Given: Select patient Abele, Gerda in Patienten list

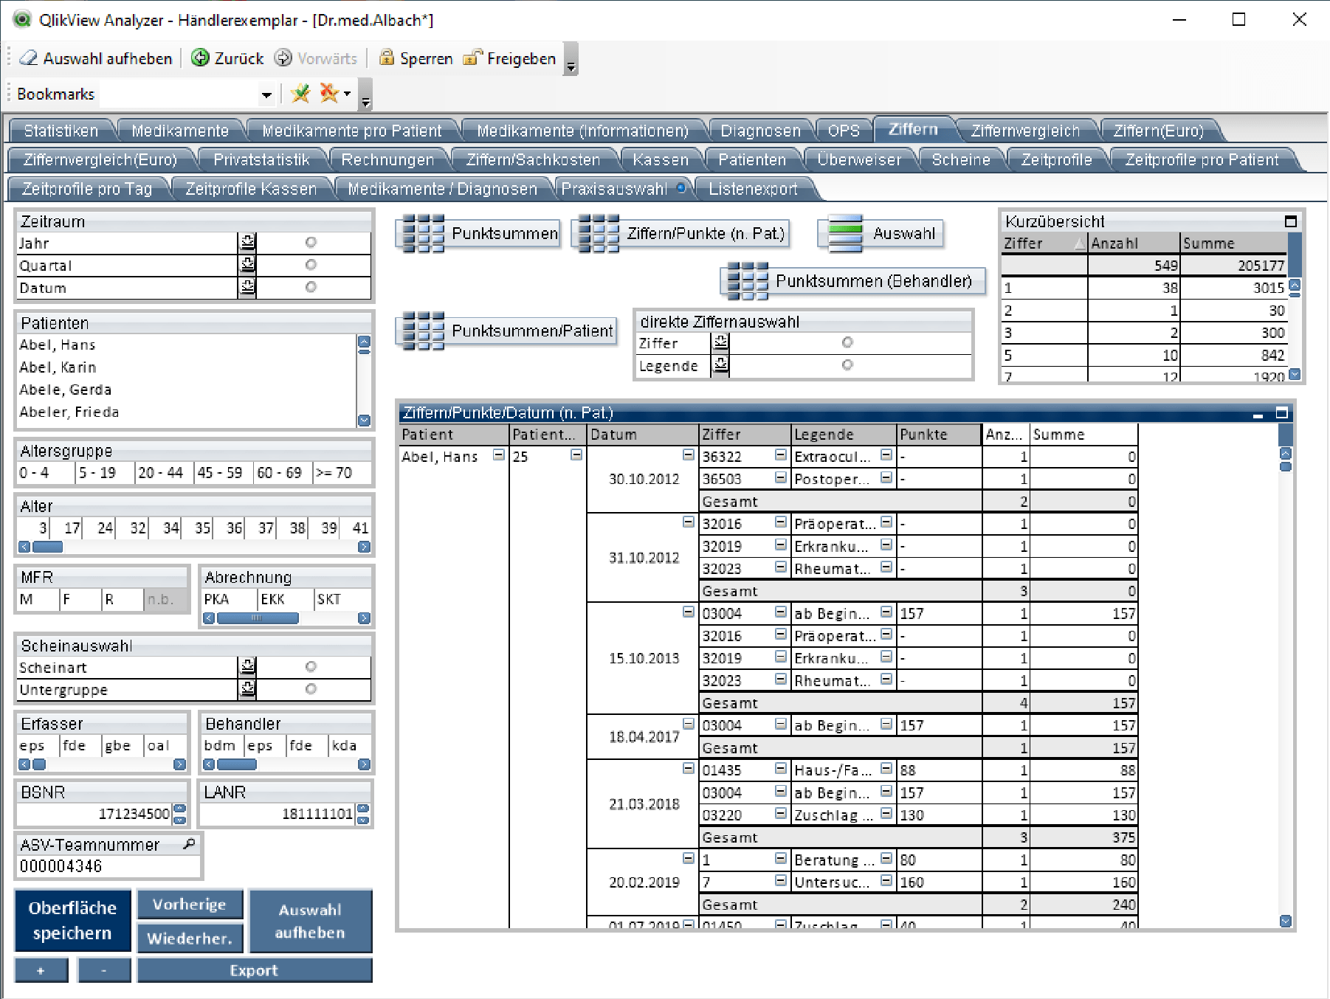Looking at the screenshot, I should pos(65,390).
